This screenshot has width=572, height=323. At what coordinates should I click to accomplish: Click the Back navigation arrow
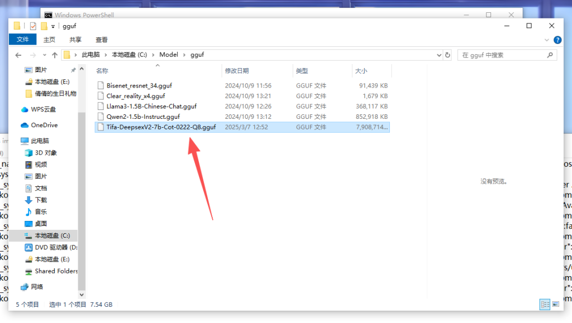(x=18, y=55)
